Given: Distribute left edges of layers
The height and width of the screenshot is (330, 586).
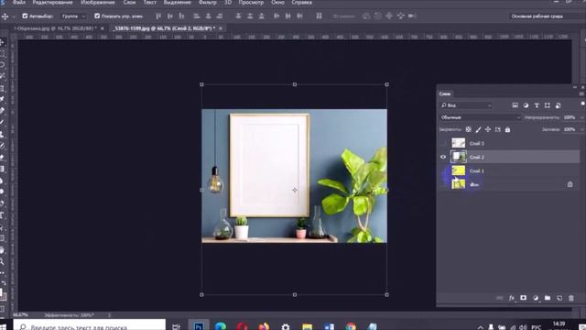Looking at the screenshot, I should [277, 16].
